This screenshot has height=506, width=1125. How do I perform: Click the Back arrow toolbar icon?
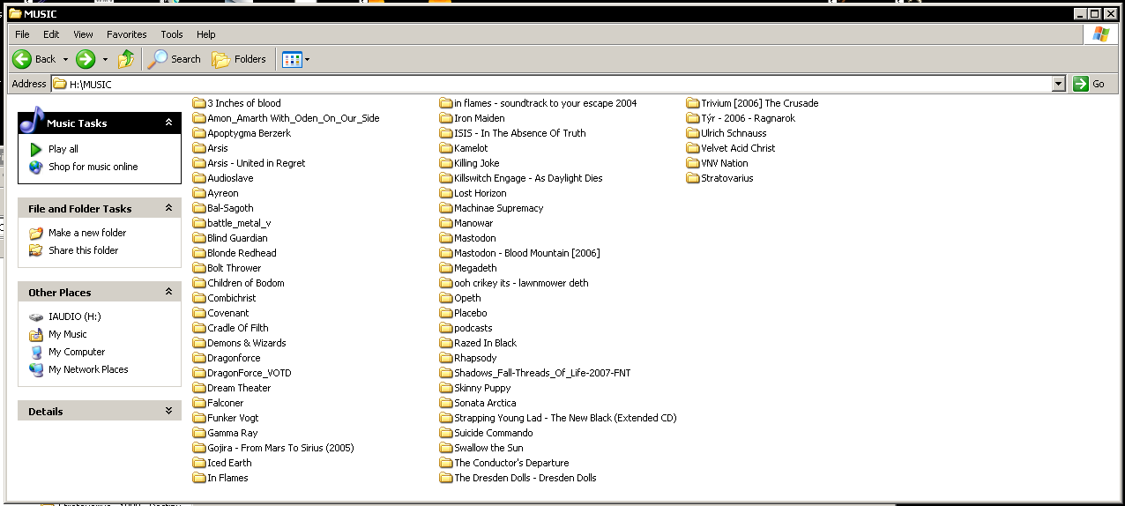pyautogui.click(x=22, y=59)
